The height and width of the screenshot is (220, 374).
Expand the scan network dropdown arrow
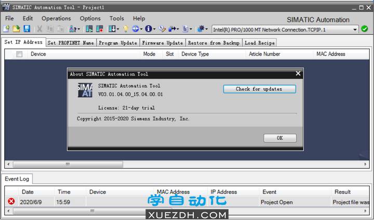[x=79, y=30]
